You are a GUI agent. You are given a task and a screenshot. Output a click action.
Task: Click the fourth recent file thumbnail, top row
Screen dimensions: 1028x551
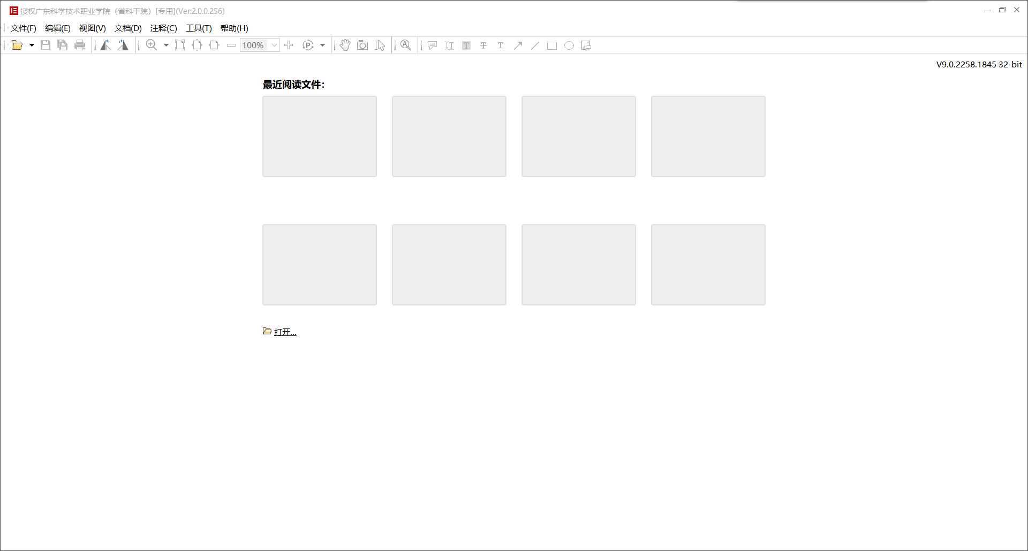pyautogui.click(x=708, y=136)
